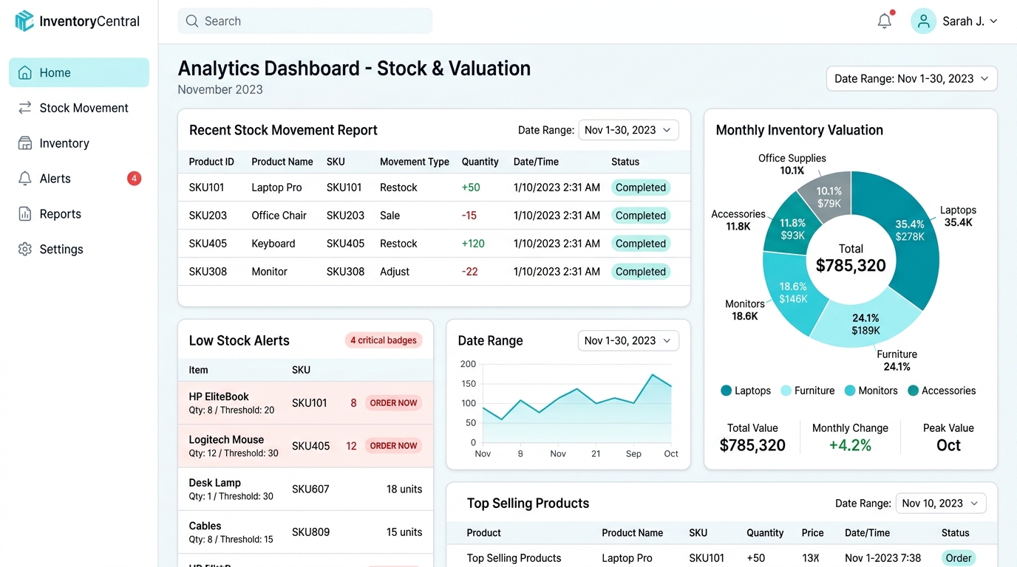Screen dimensions: 1017x567
Task: Click the Alerts bell icon in sidebar
Action: pyautogui.click(x=25, y=179)
